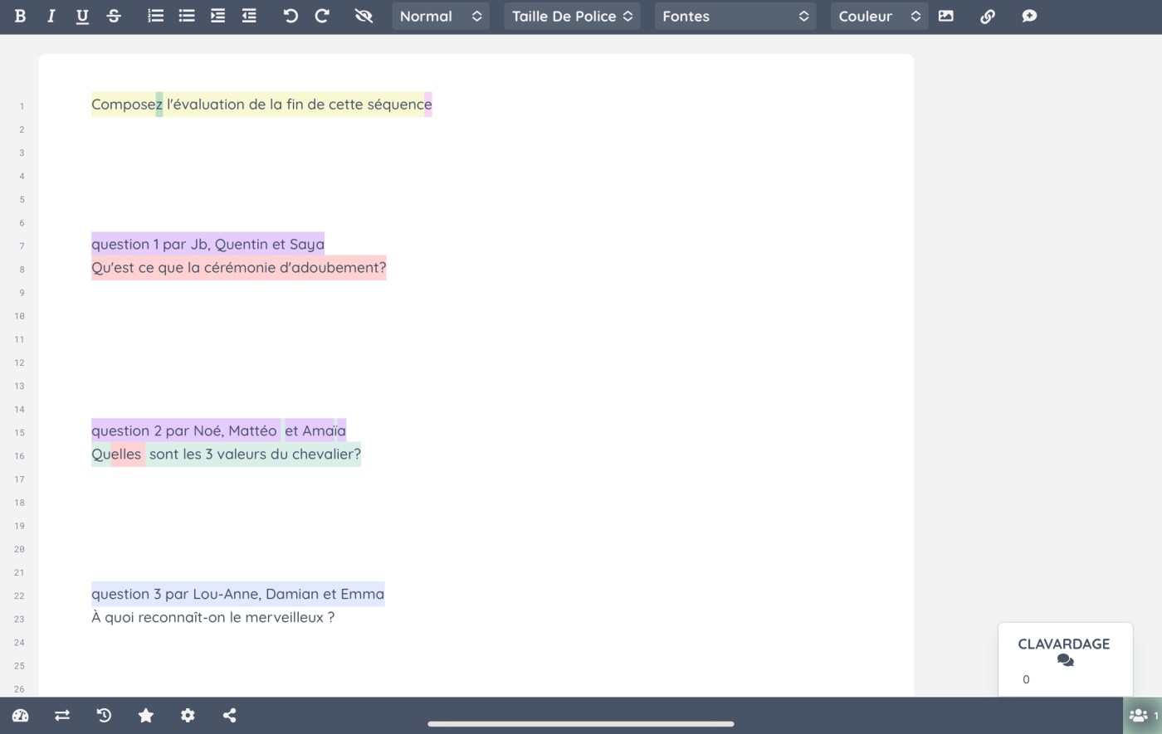Apply strikethrough to text

(114, 16)
